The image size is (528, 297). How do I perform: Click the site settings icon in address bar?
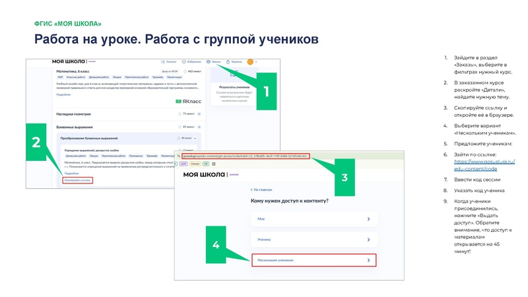(178, 156)
